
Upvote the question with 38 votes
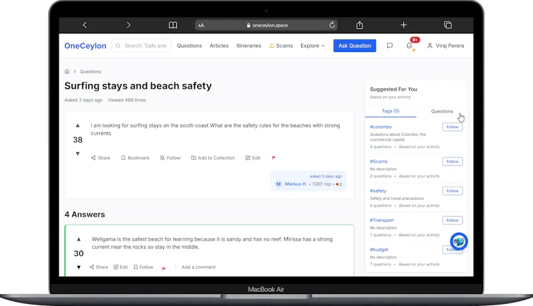pyautogui.click(x=78, y=125)
